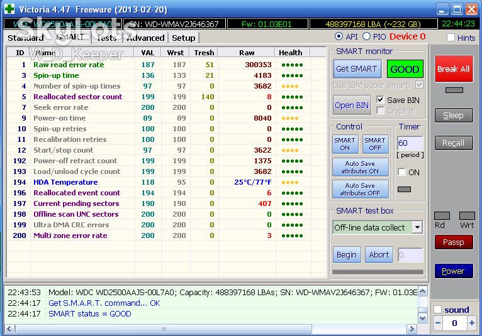Click the firmware Fw: 01.03E01 field

pyautogui.click(x=267, y=24)
